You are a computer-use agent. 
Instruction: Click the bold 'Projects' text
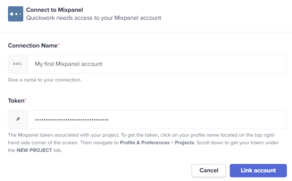click(184, 143)
